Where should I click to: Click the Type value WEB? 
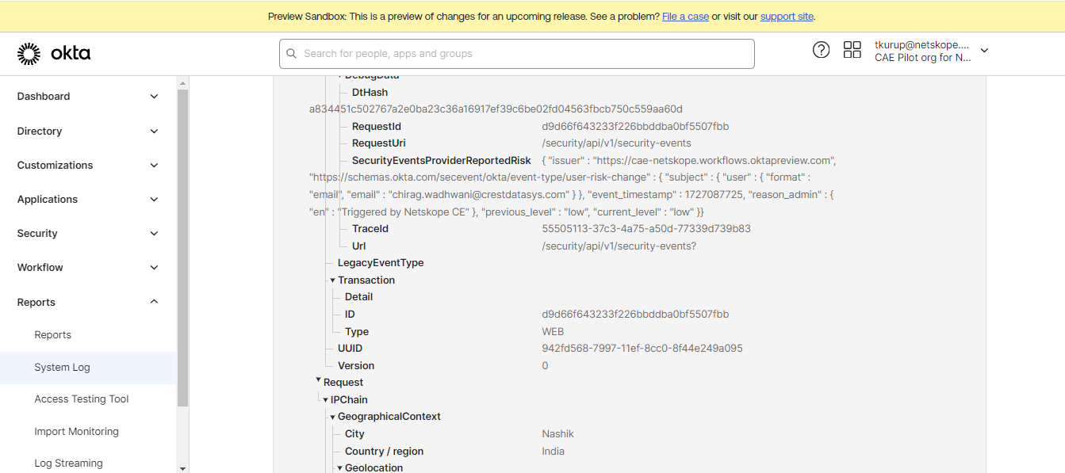tap(553, 332)
